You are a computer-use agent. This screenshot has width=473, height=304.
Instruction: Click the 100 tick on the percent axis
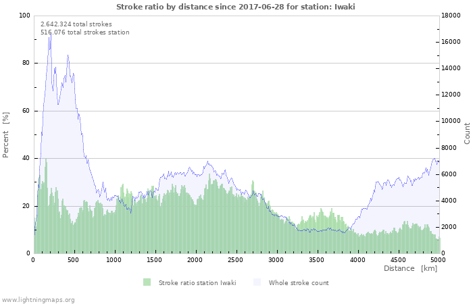coord(24,16)
